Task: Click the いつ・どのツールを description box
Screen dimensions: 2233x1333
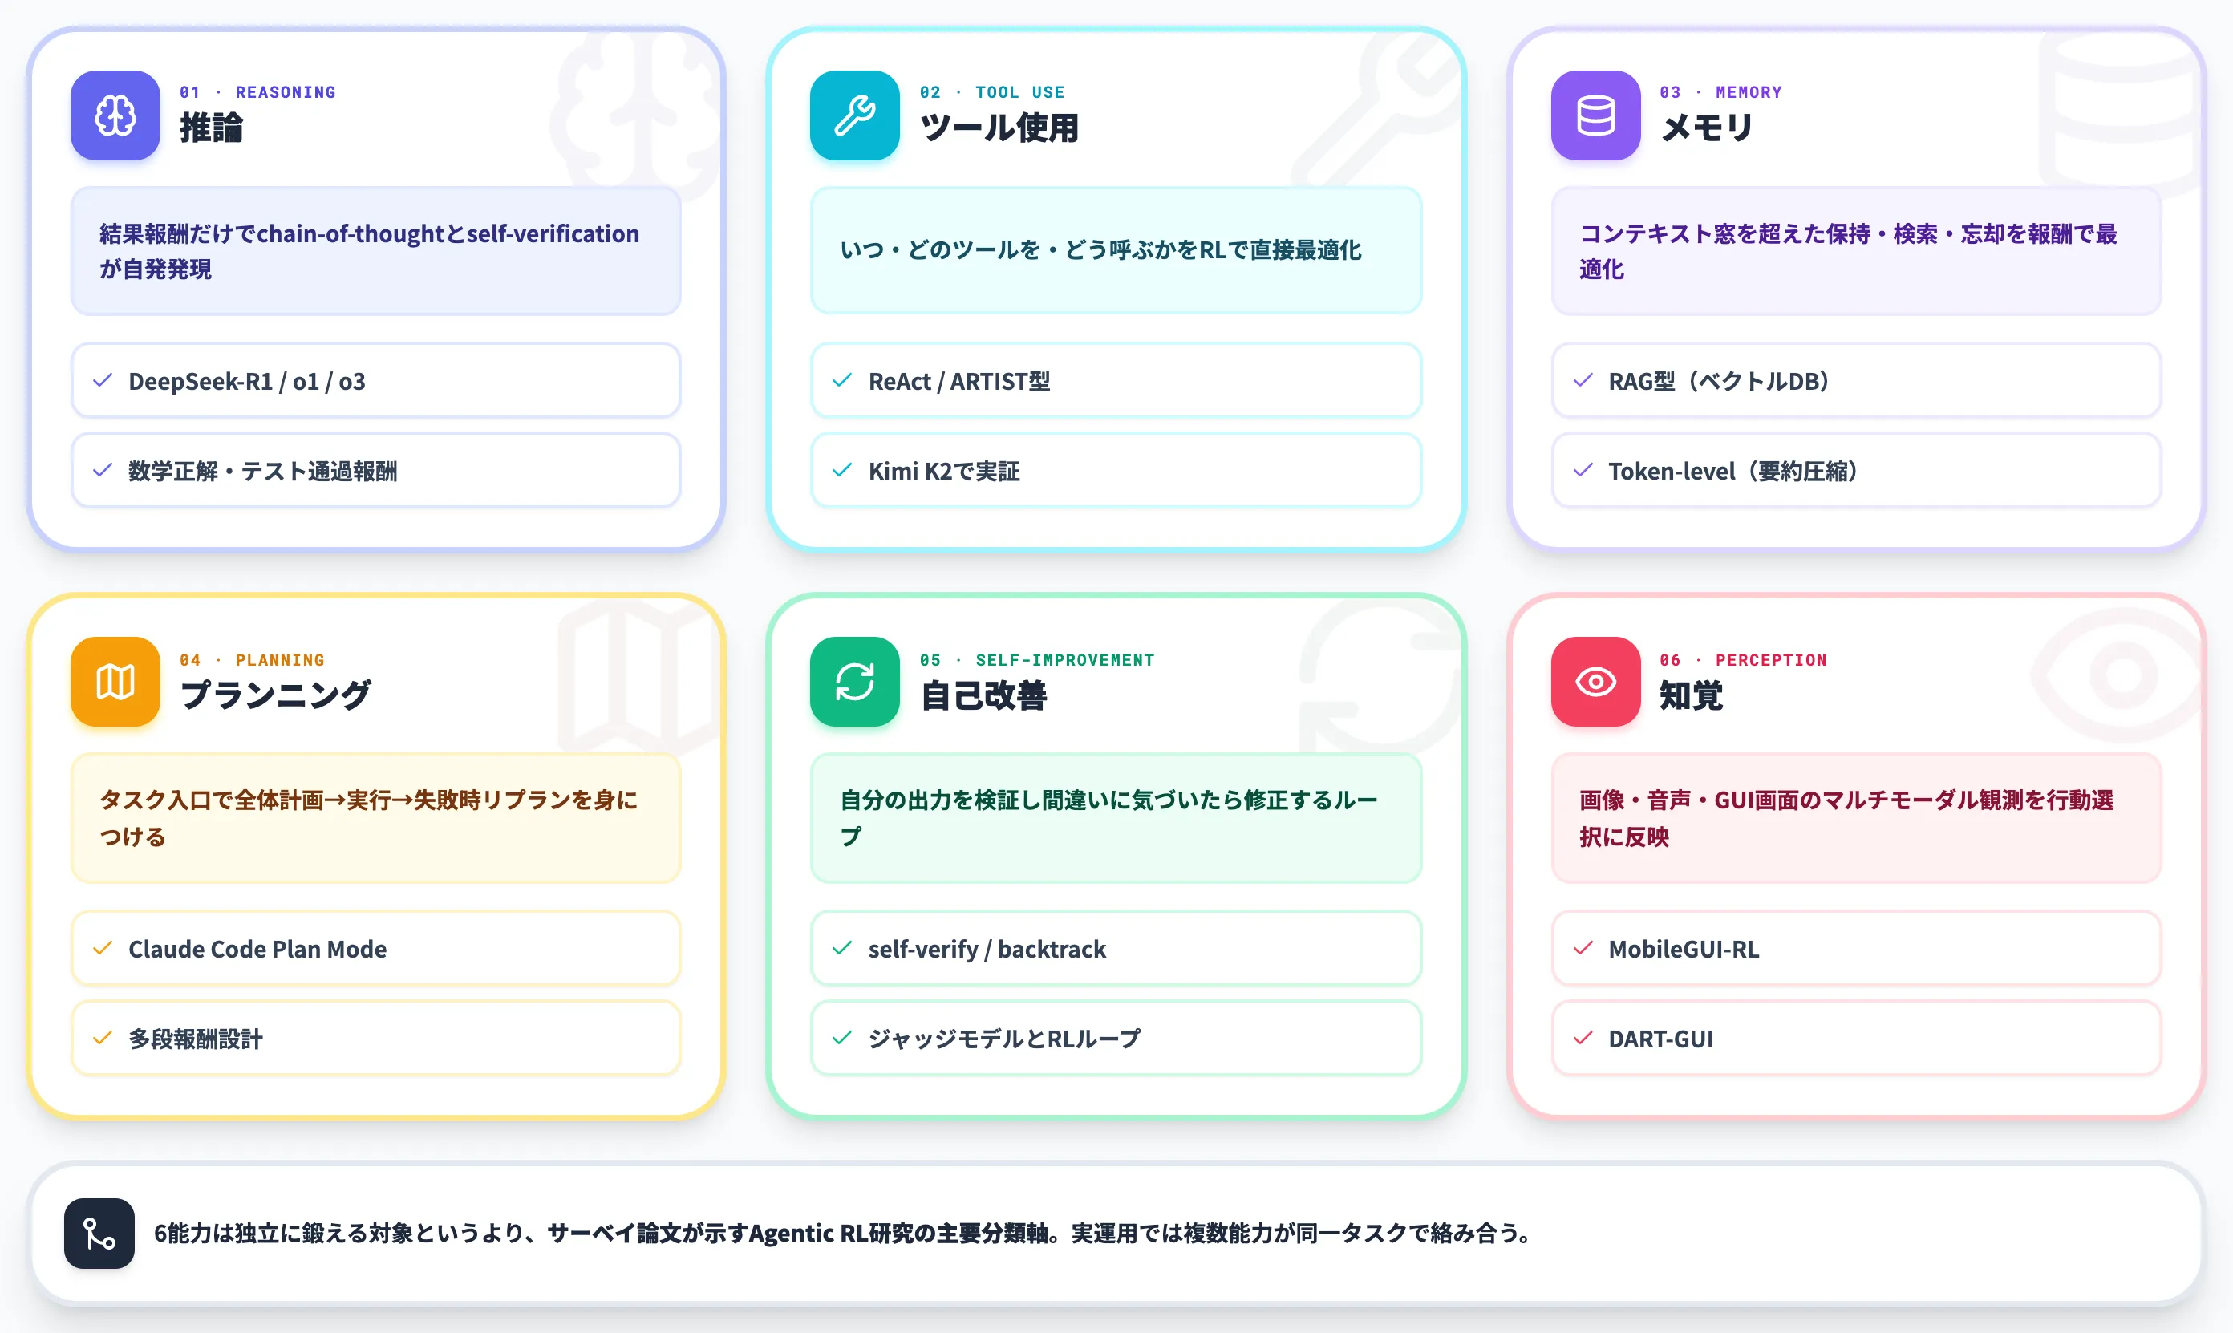Action: 1116,250
